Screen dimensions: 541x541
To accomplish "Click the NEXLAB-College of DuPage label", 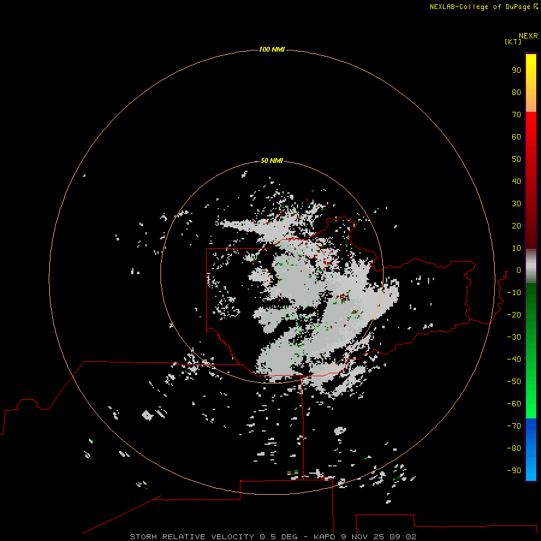I will pos(483,7).
